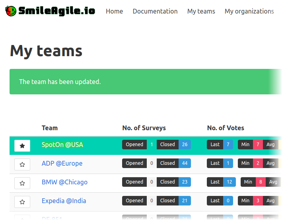Open the BMW @Chicago team link
The image size is (284, 221).
click(x=64, y=182)
